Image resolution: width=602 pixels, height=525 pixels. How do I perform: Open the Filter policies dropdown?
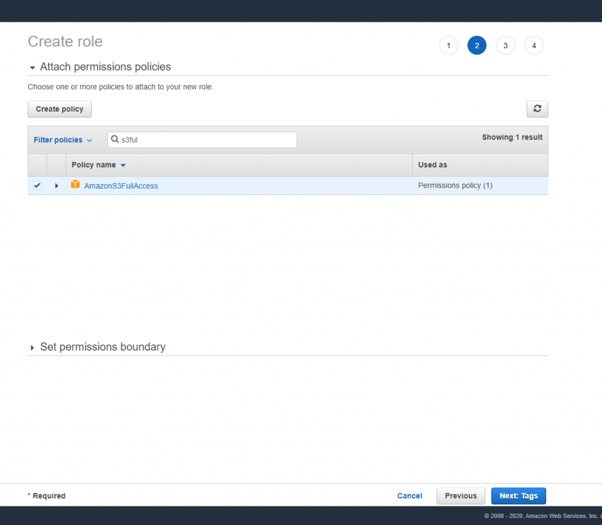click(x=62, y=140)
